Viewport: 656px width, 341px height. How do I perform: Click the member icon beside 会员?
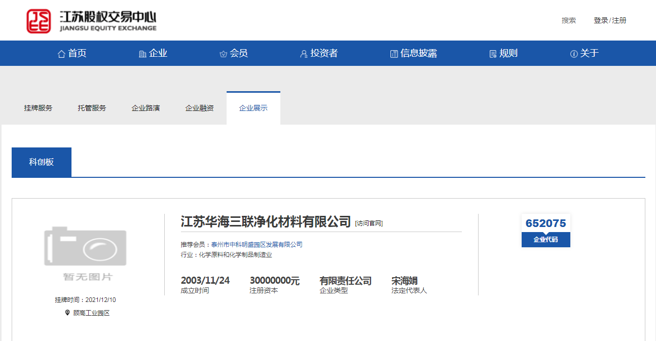pyautogui.click(x=223, y=54)
